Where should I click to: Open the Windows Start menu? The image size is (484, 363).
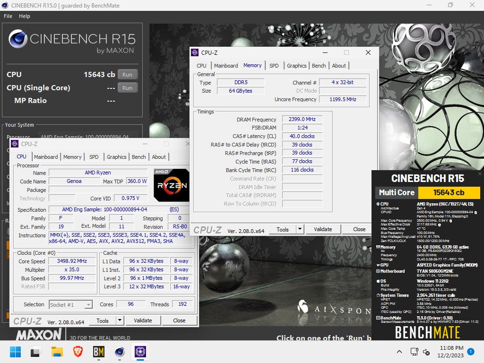15,352
